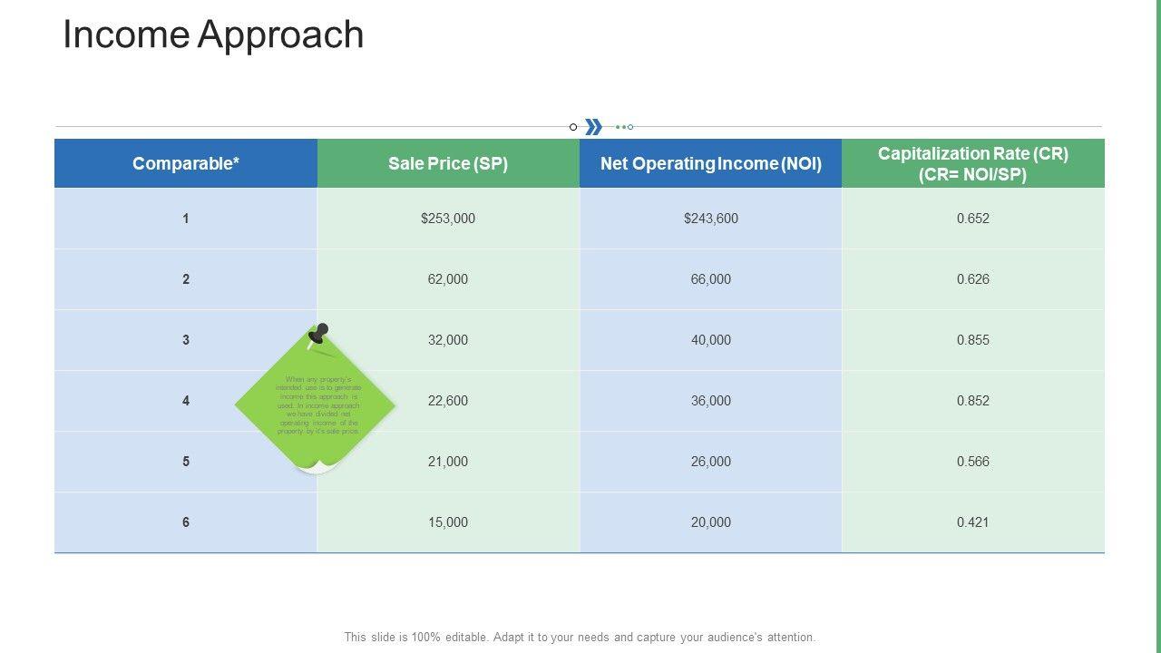Click the Sale Price (SP) column header
The height and width of the screenshot is (653, 1161).
click(448, 163)
